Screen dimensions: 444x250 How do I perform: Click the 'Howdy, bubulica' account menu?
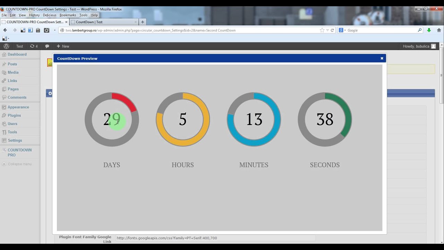pos(419,46)
